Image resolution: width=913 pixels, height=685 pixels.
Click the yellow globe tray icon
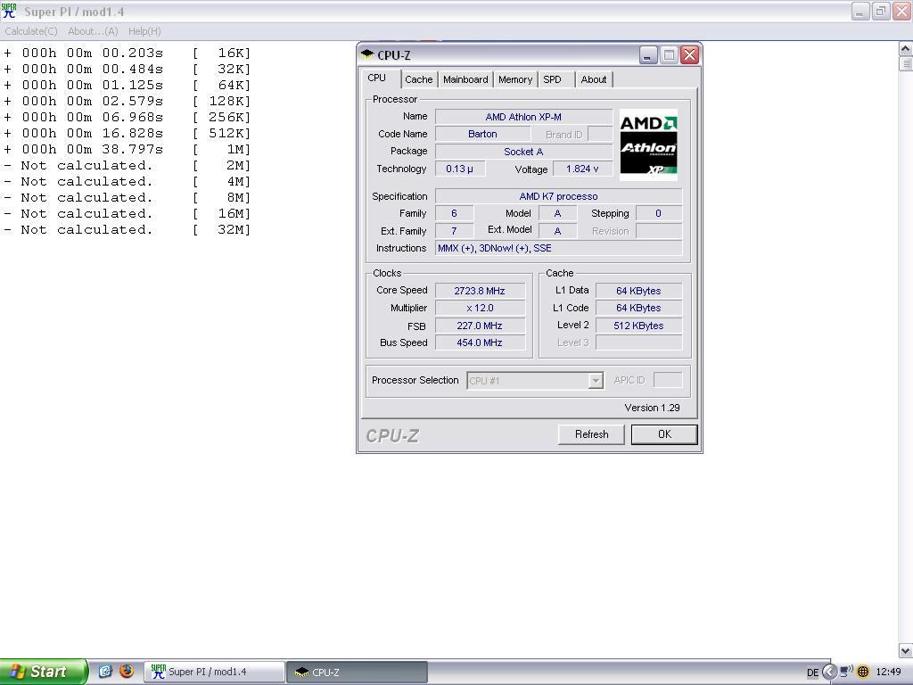pyautogui.click(x=863, y=672)
